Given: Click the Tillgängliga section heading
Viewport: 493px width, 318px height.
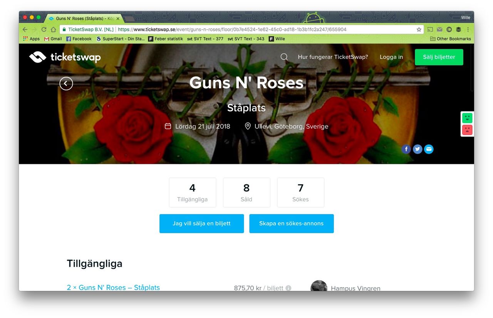Looking at the screenshot, I should (94, 264).
